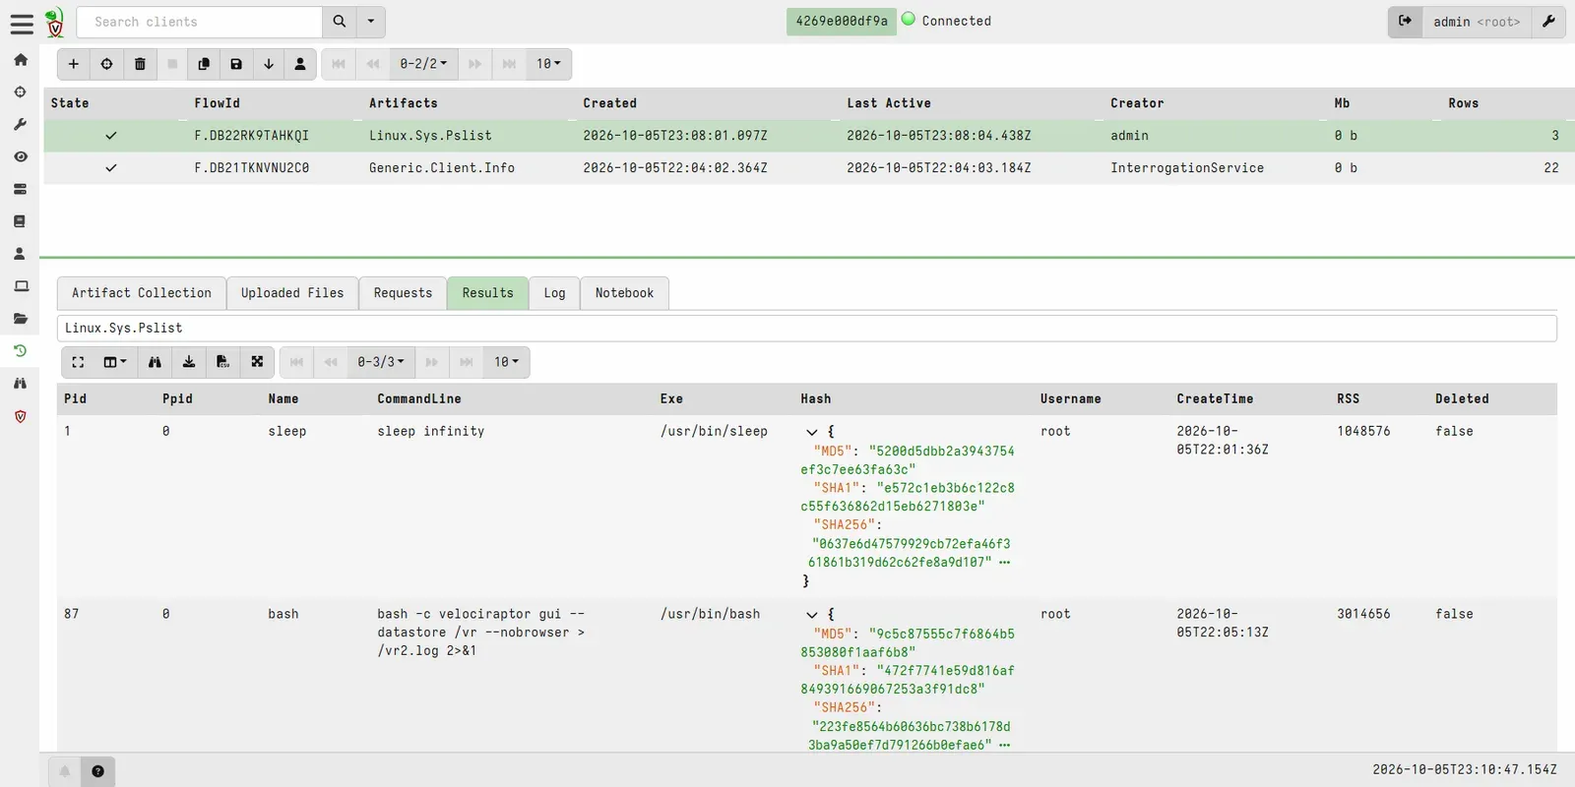
Task: Switch to the Uploaded Files tab
Action: pos(292,293)
